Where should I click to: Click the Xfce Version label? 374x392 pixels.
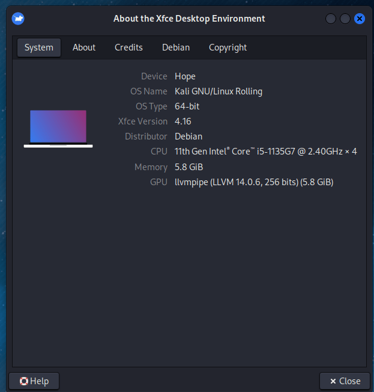[143, 121]
